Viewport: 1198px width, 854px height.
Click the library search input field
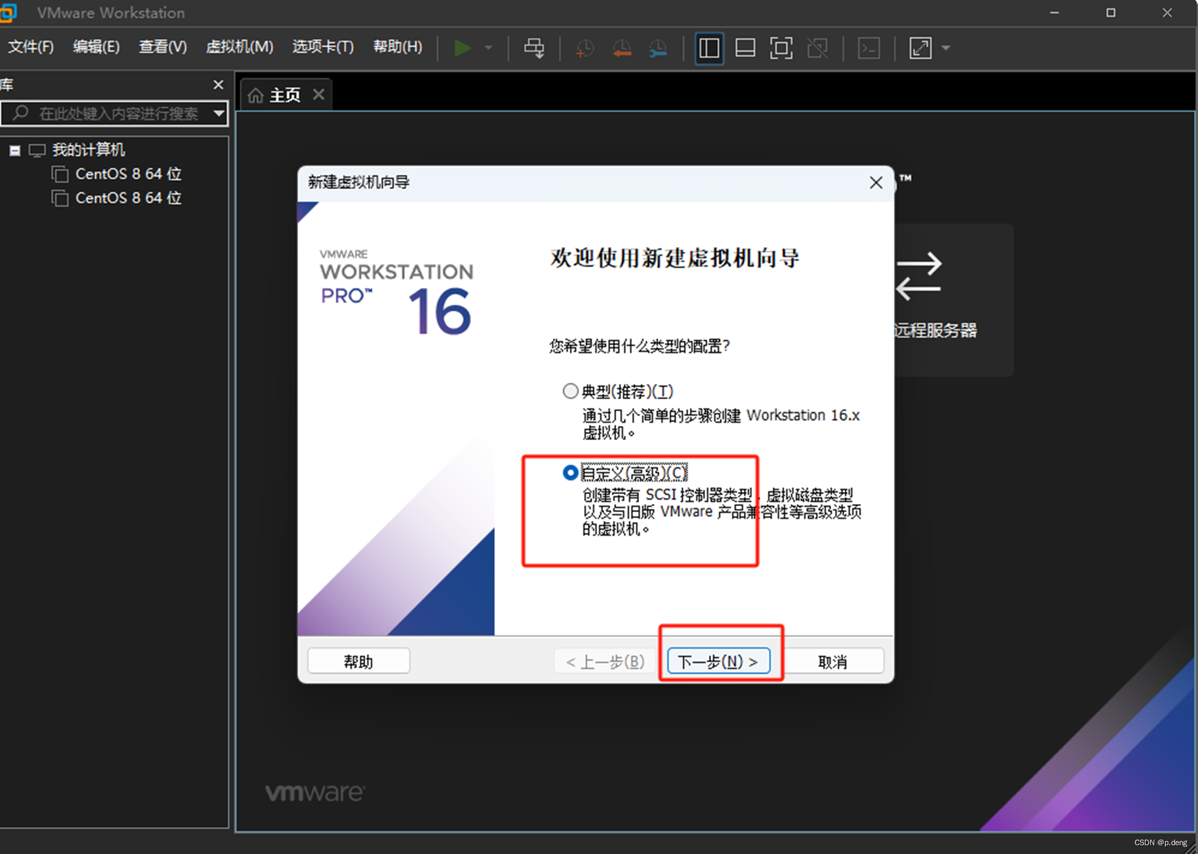pyautogui.click(x=114, y=113)
